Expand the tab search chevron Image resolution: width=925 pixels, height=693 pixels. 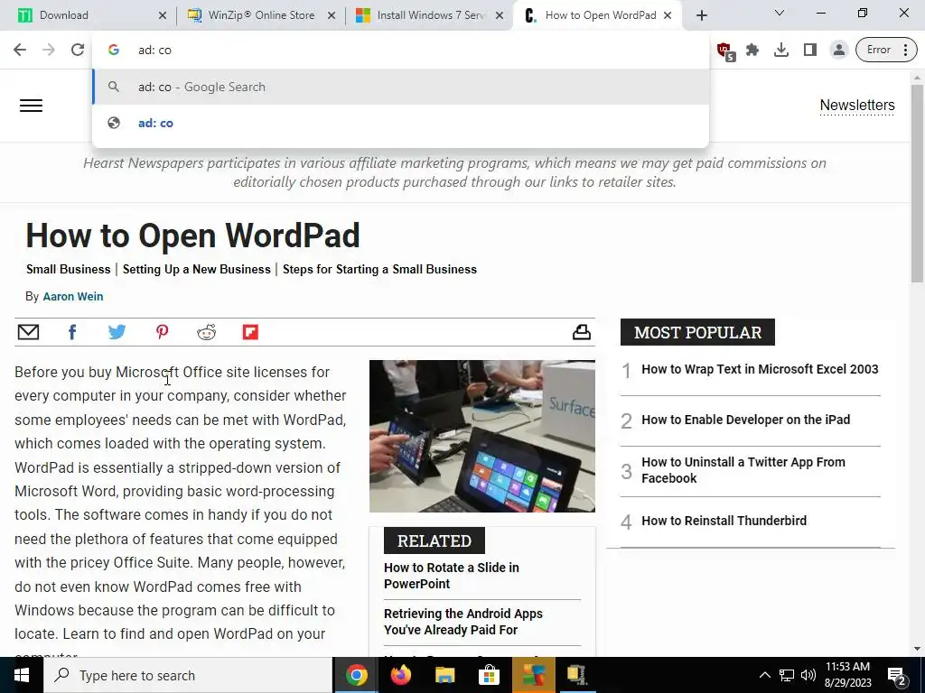[x=780, y=13]
